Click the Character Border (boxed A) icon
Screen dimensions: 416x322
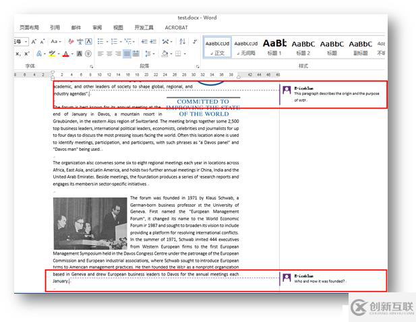click(x=88, y=41)
